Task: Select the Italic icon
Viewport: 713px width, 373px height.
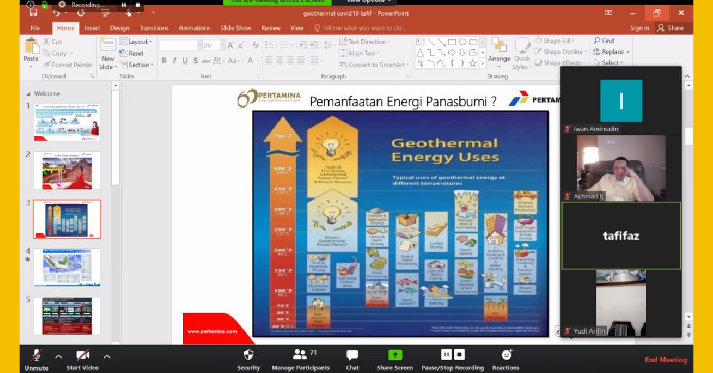Action: tap(175, 61)
